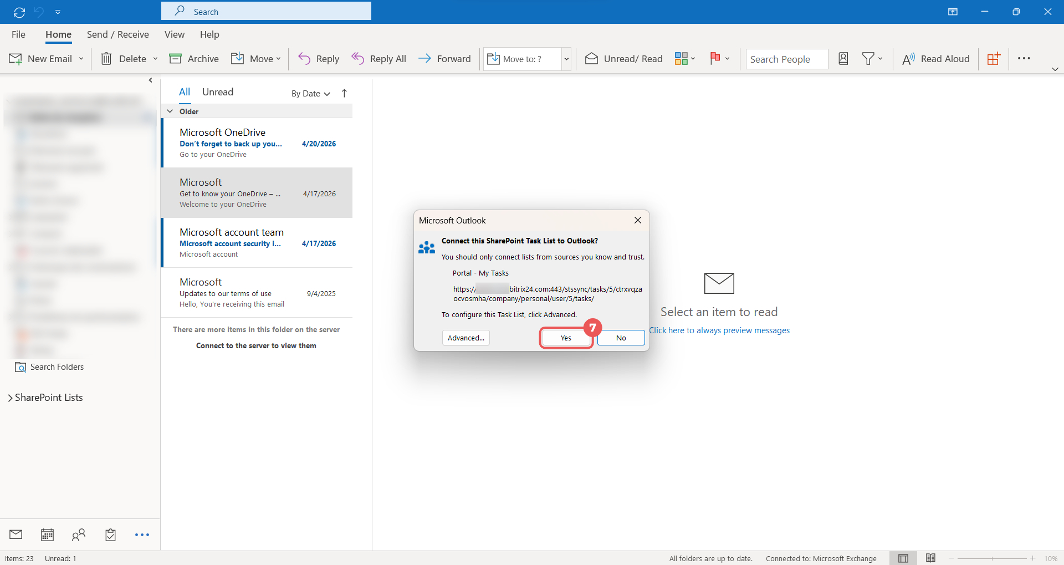
Task: Expand the Delete dropdown arrow
Action: (x=155, y=59)
